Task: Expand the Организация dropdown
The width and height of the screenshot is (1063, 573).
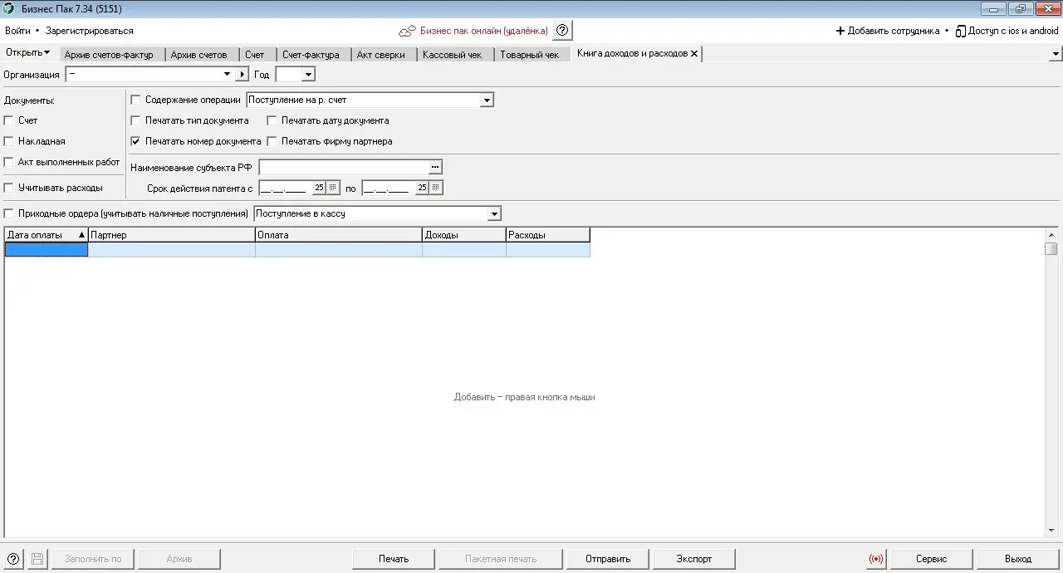Action: [228, 74]
